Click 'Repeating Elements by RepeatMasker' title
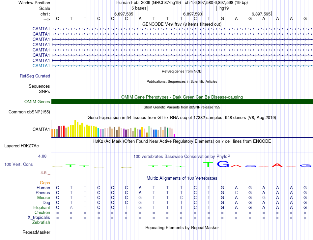Viewport: 313px width, 240px height. pos(182,227)
